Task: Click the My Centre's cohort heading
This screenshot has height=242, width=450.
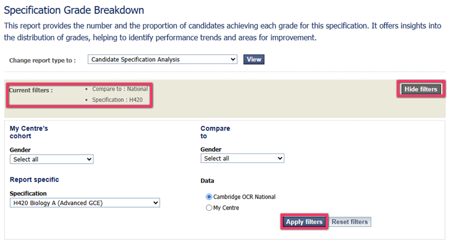Action: point(29,132)
